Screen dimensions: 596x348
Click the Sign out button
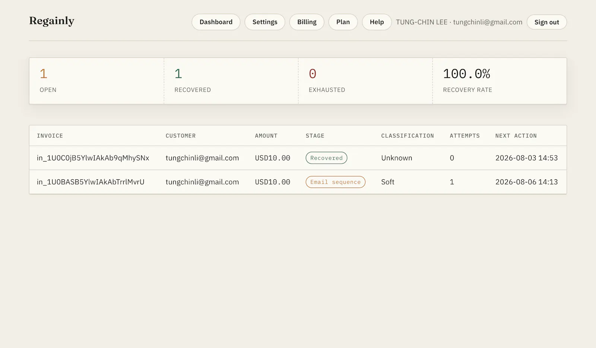point(546,22)
